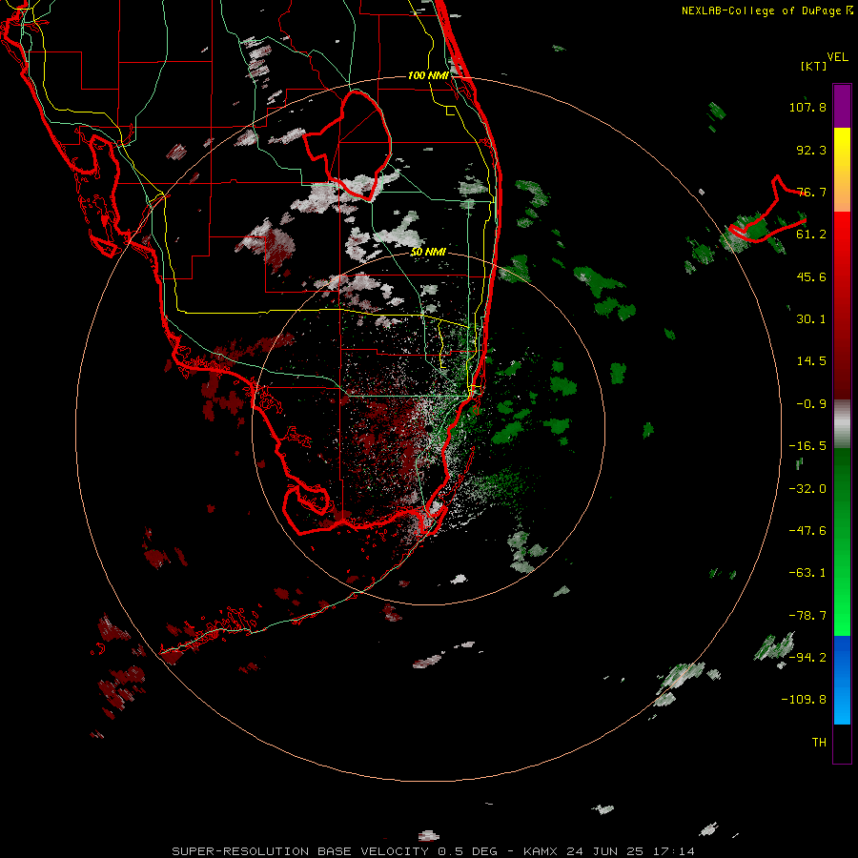Image resolution: width=858 pixels, height=858 pixels.
Task: Click the [KT] units label
Action: pos(813,66)
